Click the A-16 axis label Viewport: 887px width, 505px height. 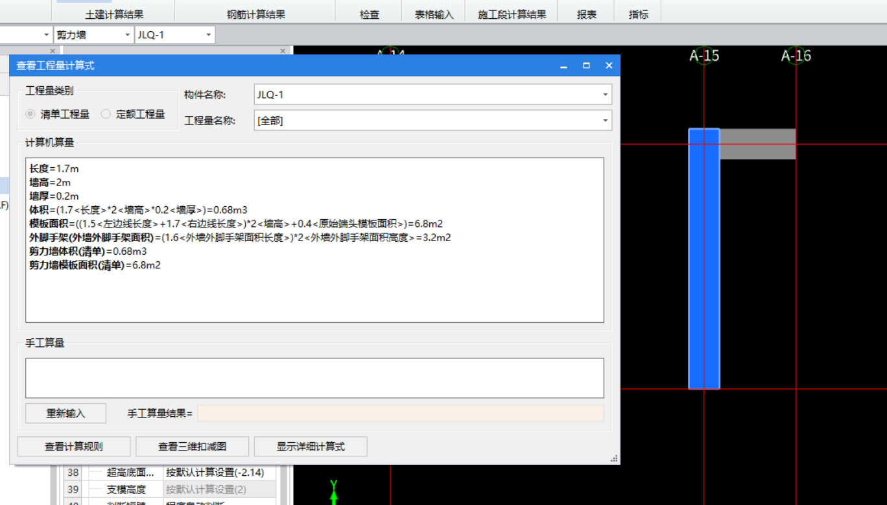tap(796, 56)
